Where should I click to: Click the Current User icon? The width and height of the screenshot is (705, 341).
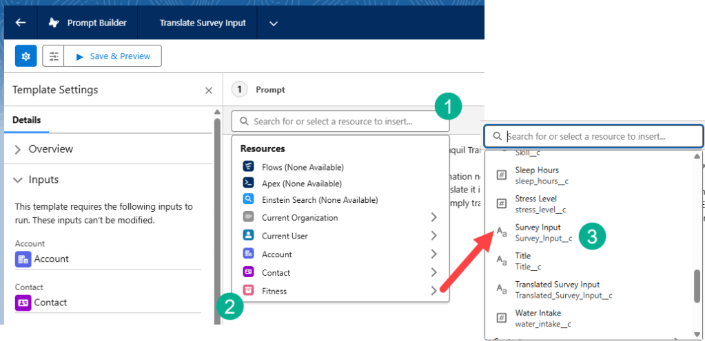pyautogui.click(x=248, y=236)
